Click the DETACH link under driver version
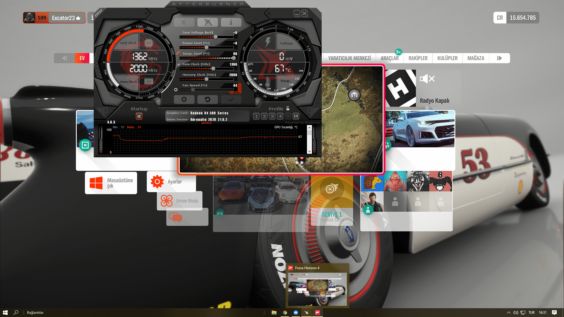Screen dimensions: 564x317 pos(206,123)
